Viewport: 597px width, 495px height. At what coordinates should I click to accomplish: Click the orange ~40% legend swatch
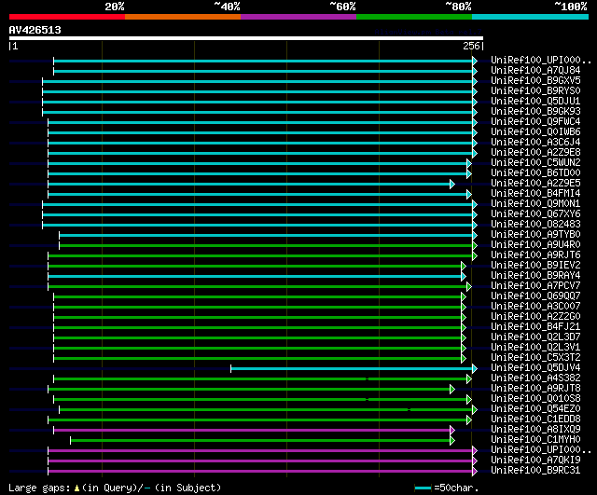point(183,17)
